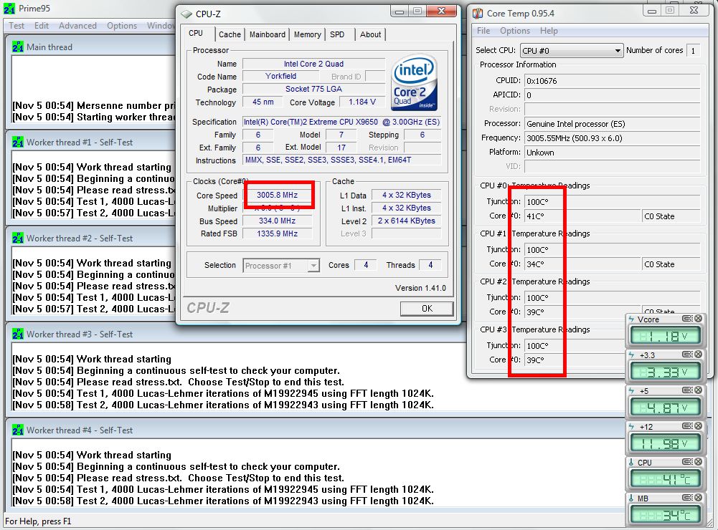Open settings of the +3.3 gadget
Image resolution: width=718 pixels, height=530 pixels.
point(687,355)
